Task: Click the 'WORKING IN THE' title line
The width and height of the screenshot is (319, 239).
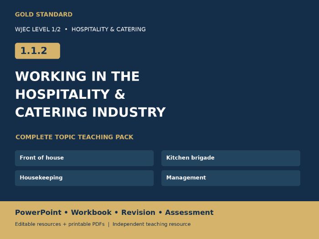Action: [77, 76]
